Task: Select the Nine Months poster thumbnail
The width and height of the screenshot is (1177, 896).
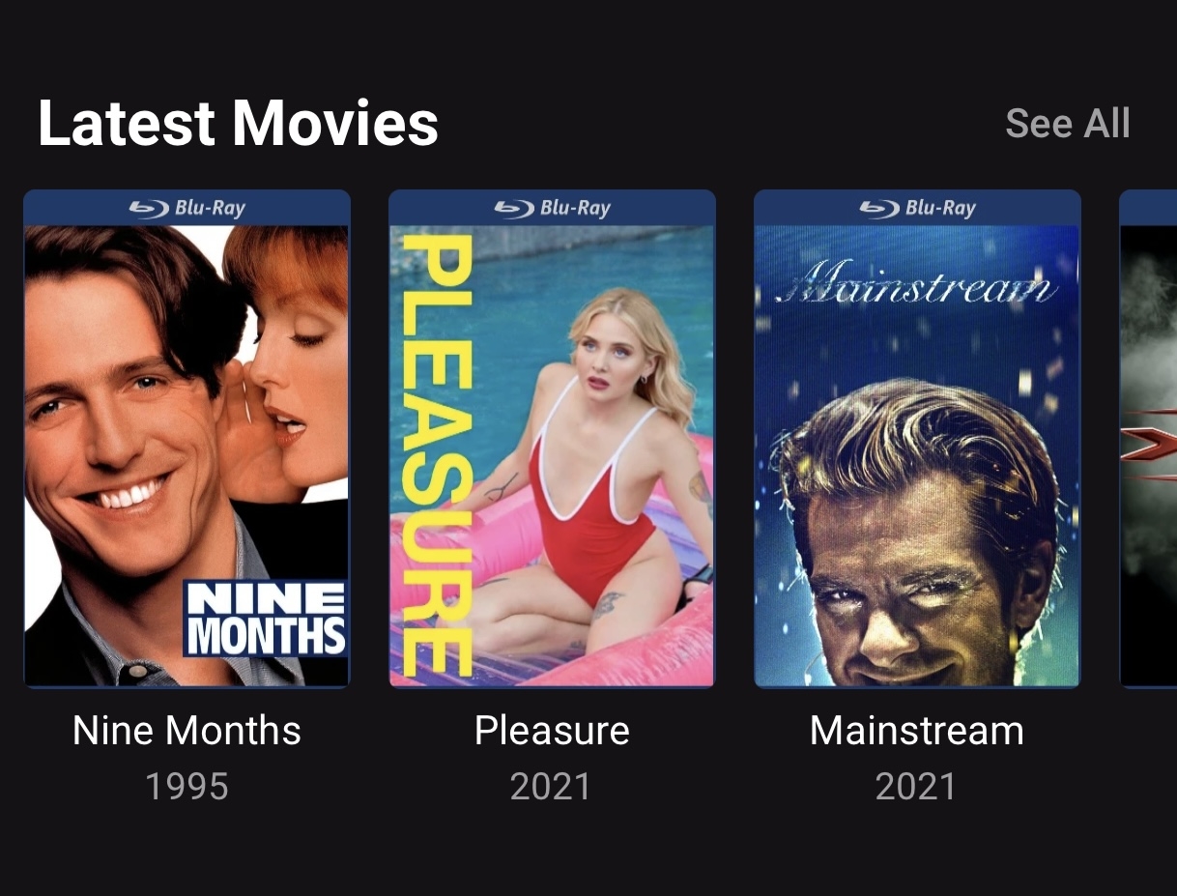Action: coord(187,439)
